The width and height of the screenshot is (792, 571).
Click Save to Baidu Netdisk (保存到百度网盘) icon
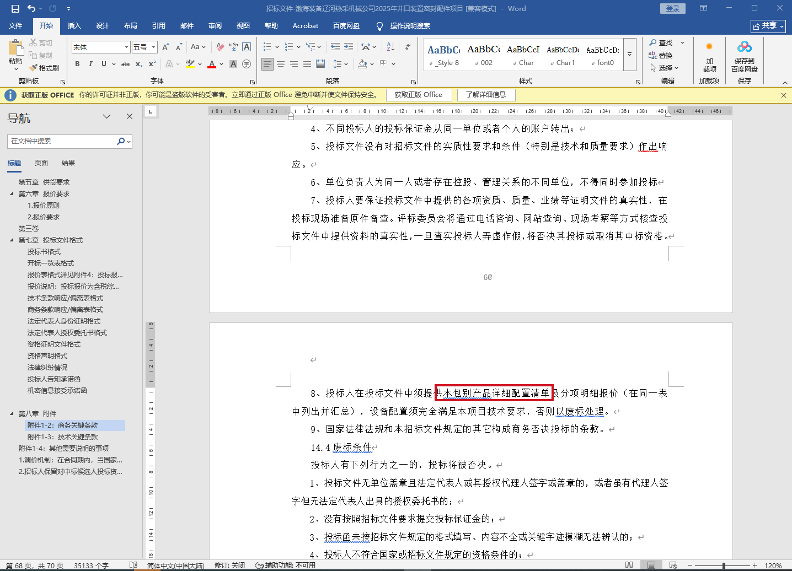coord(744,57)
